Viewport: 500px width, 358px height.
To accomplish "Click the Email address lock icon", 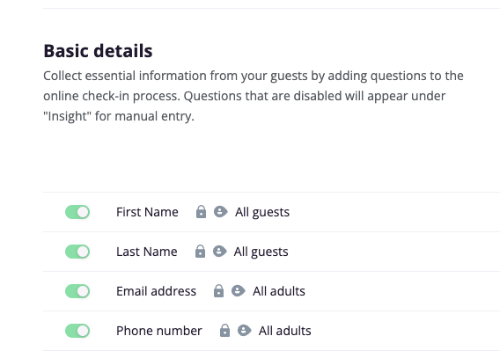I will pyautogui.click(x=218, y=290).
